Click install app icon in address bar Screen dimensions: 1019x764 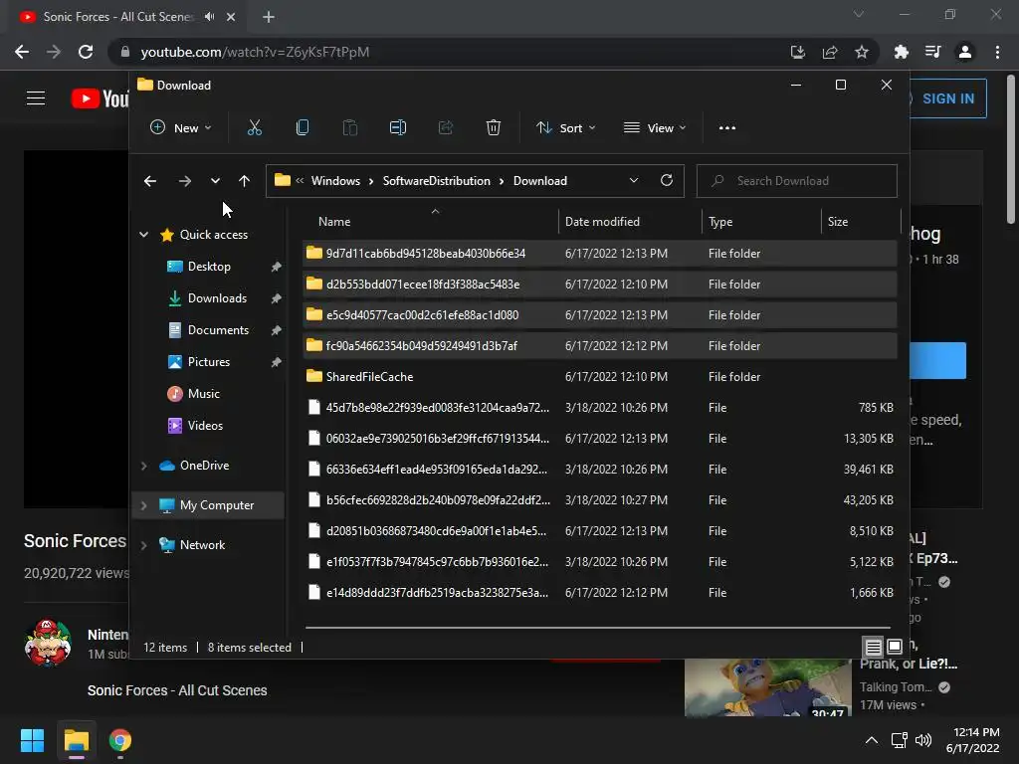(797, 52)
